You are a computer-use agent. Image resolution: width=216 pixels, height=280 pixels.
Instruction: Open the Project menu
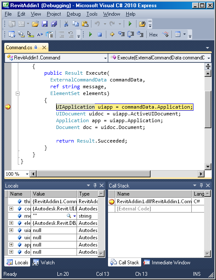[x=54, y=14]
